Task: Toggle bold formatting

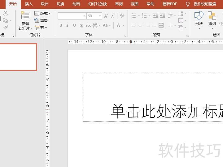Action: tap(61, 25)
